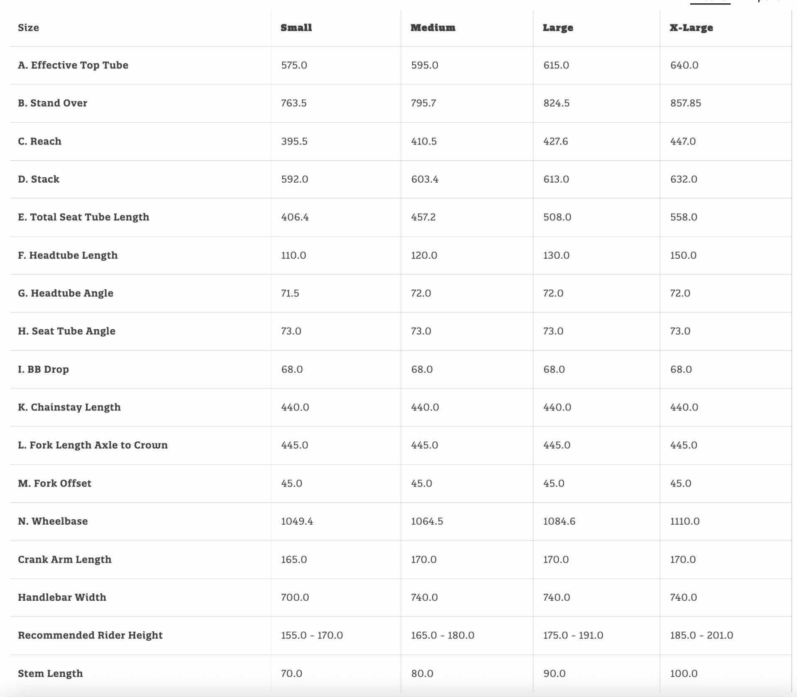Click the Large rider height range 175.0 - 191.0
The image size is (797, 697).
coord(573,636)
